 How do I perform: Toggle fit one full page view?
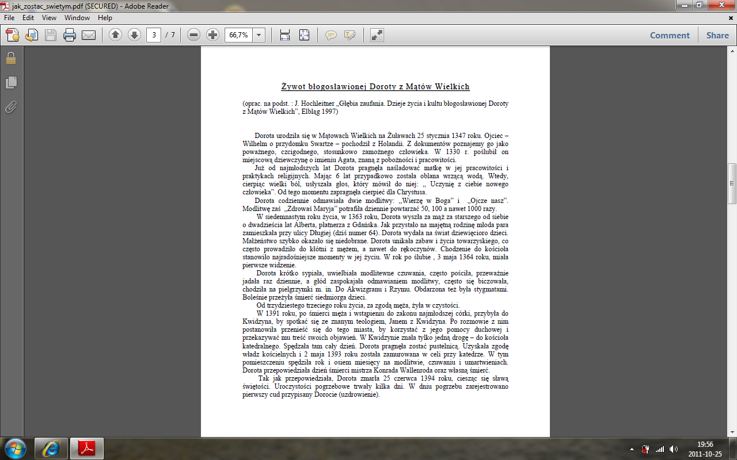(x=305, y=35)
